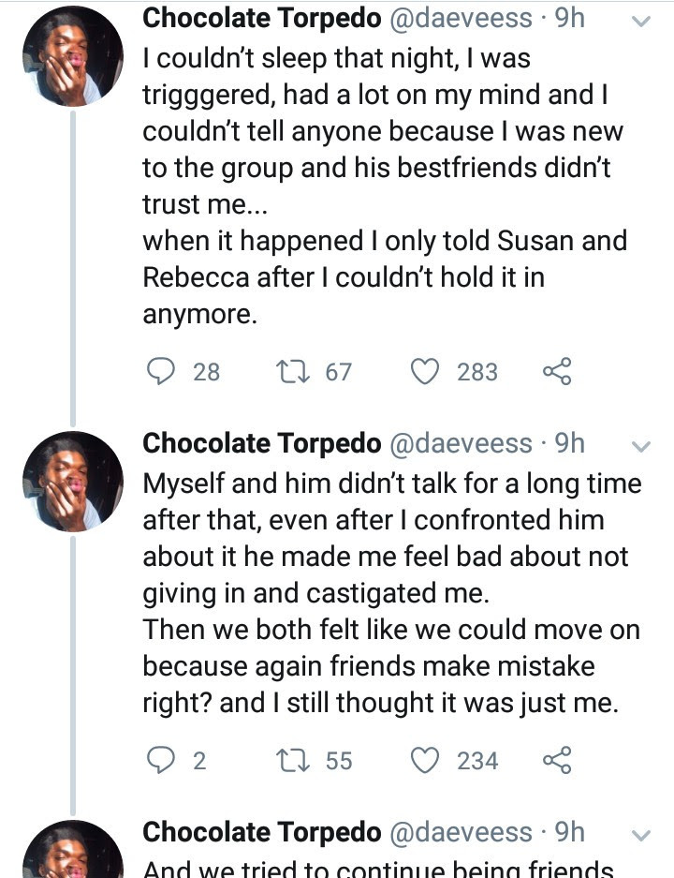Share the tweet mentioning Susan and Rebecca
This screenshot has width=674, height=878.
[557, 372]
